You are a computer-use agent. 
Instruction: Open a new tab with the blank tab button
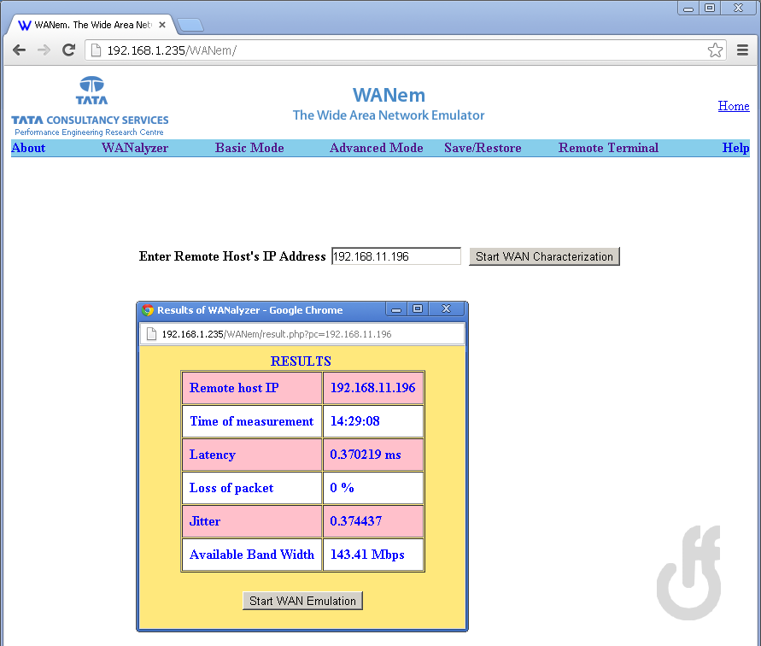click(190, 26)
